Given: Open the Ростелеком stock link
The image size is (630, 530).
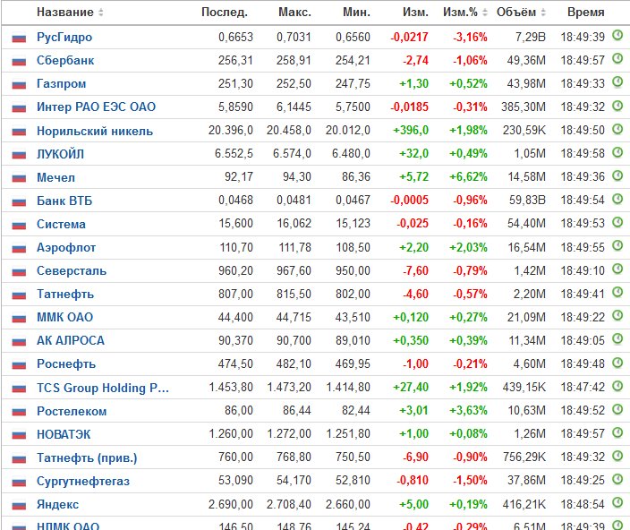Looking at the screenshot, I should 72,412.
